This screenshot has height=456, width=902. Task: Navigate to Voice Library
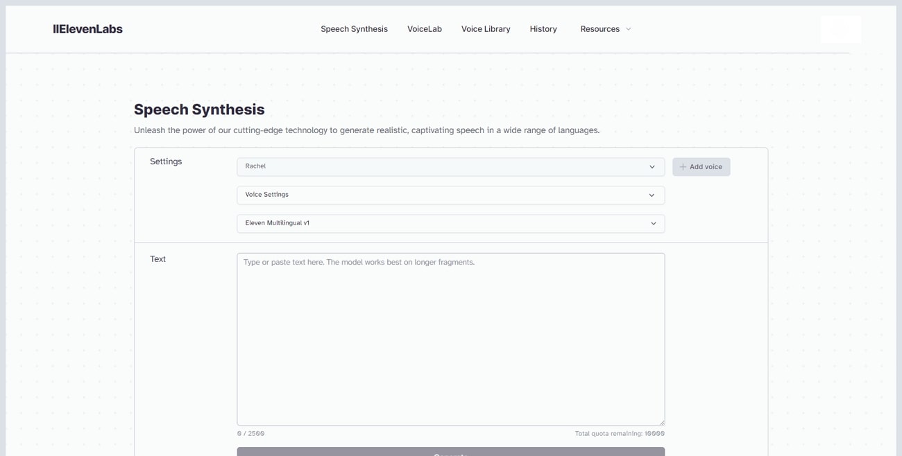(x=486, y=29)
